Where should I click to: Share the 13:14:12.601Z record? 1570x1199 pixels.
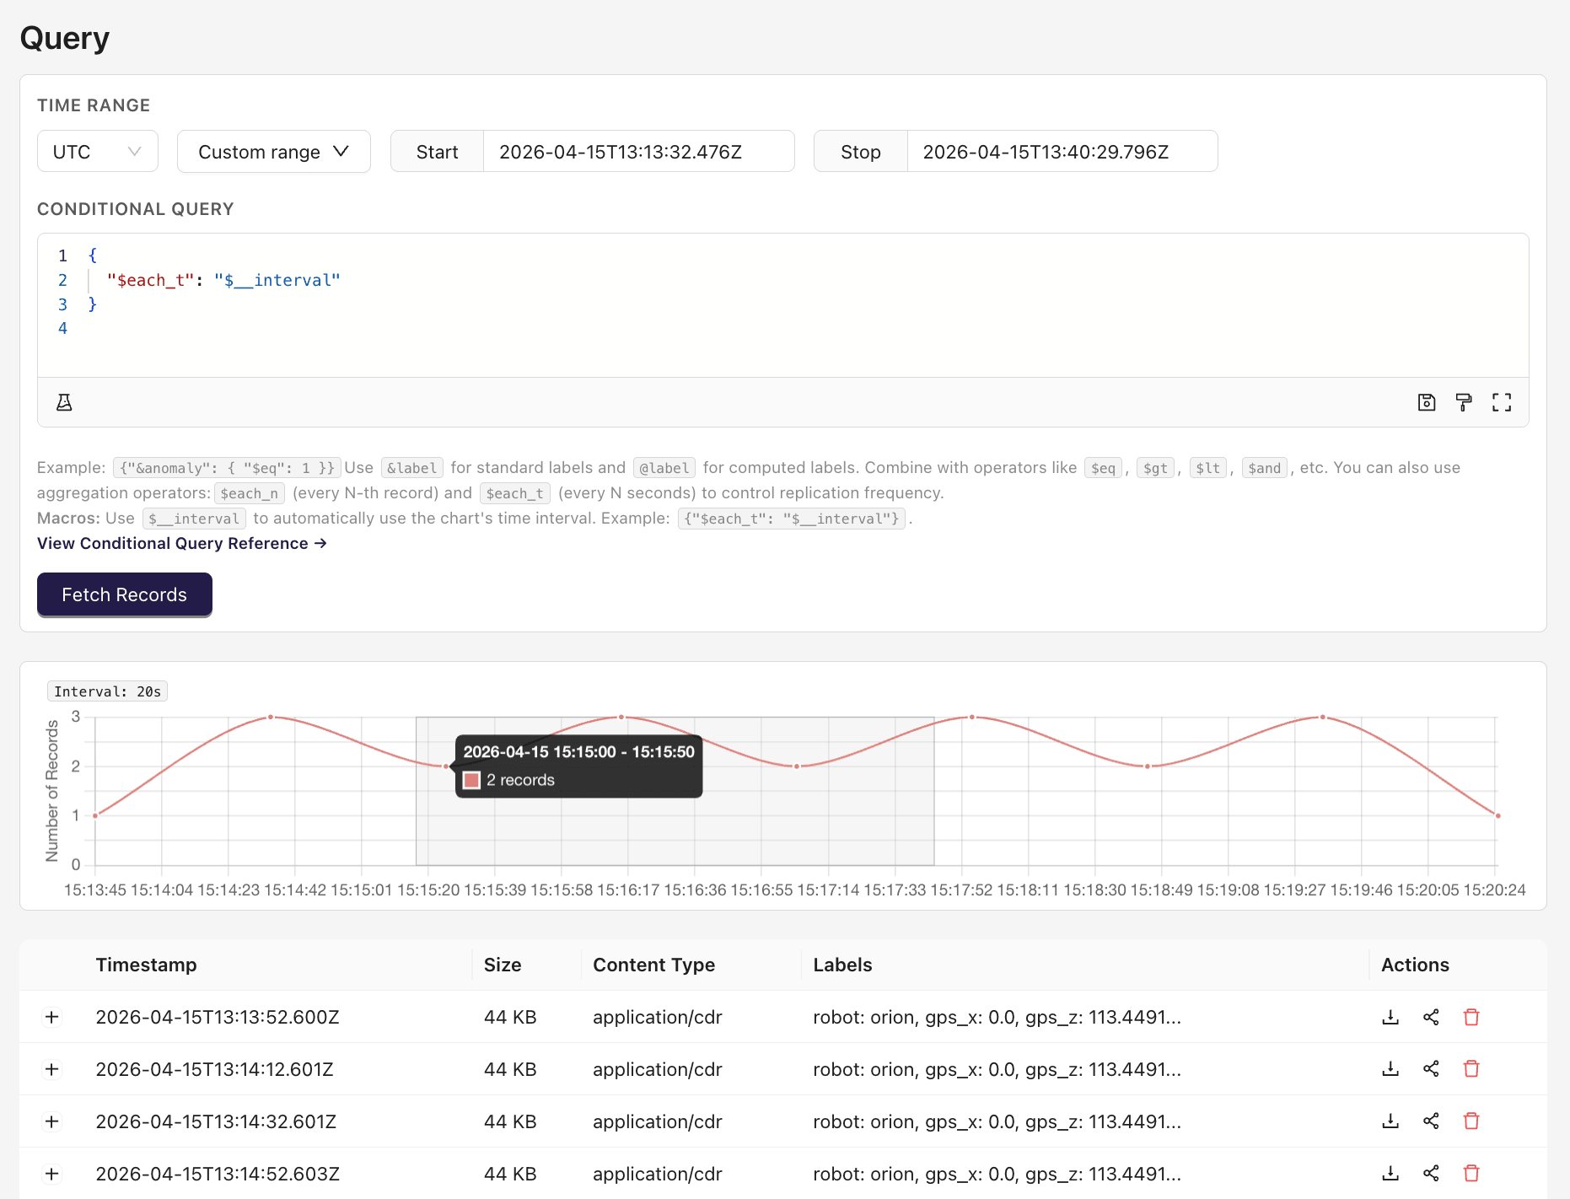[x=1431, y=1069]
